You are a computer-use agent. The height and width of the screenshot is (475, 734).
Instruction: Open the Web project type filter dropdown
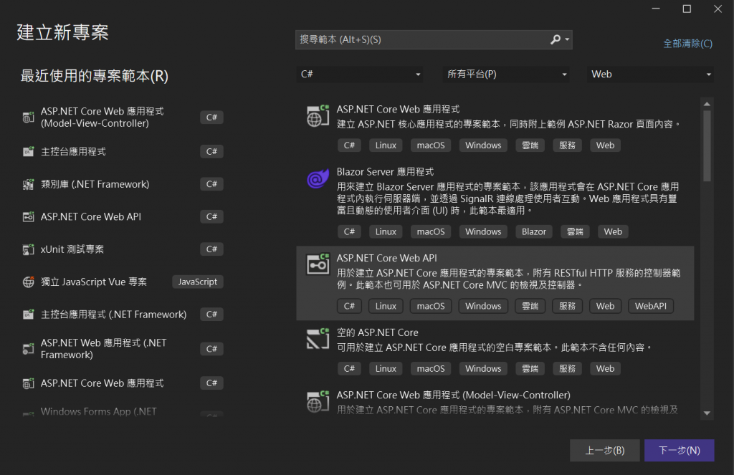pyautogui.click(x=650, y=75)
